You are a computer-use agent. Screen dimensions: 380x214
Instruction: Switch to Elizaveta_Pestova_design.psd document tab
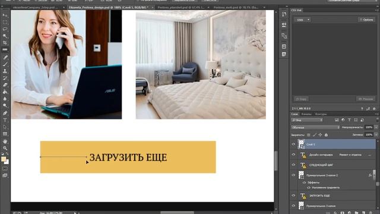[x=109, y=8]
